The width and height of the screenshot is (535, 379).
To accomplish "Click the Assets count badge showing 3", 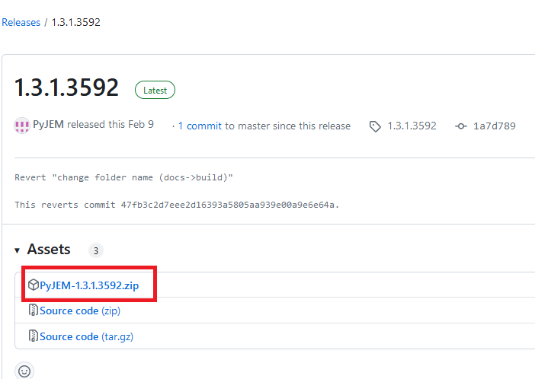I will tap(96, 250).
